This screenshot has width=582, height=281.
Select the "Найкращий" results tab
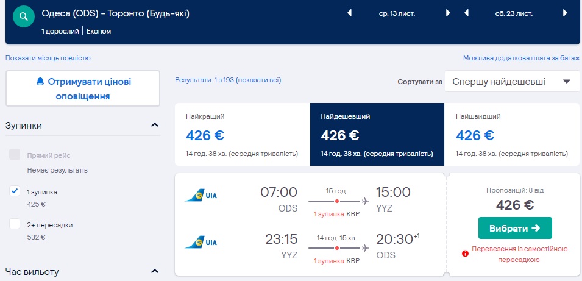[242, 134]
